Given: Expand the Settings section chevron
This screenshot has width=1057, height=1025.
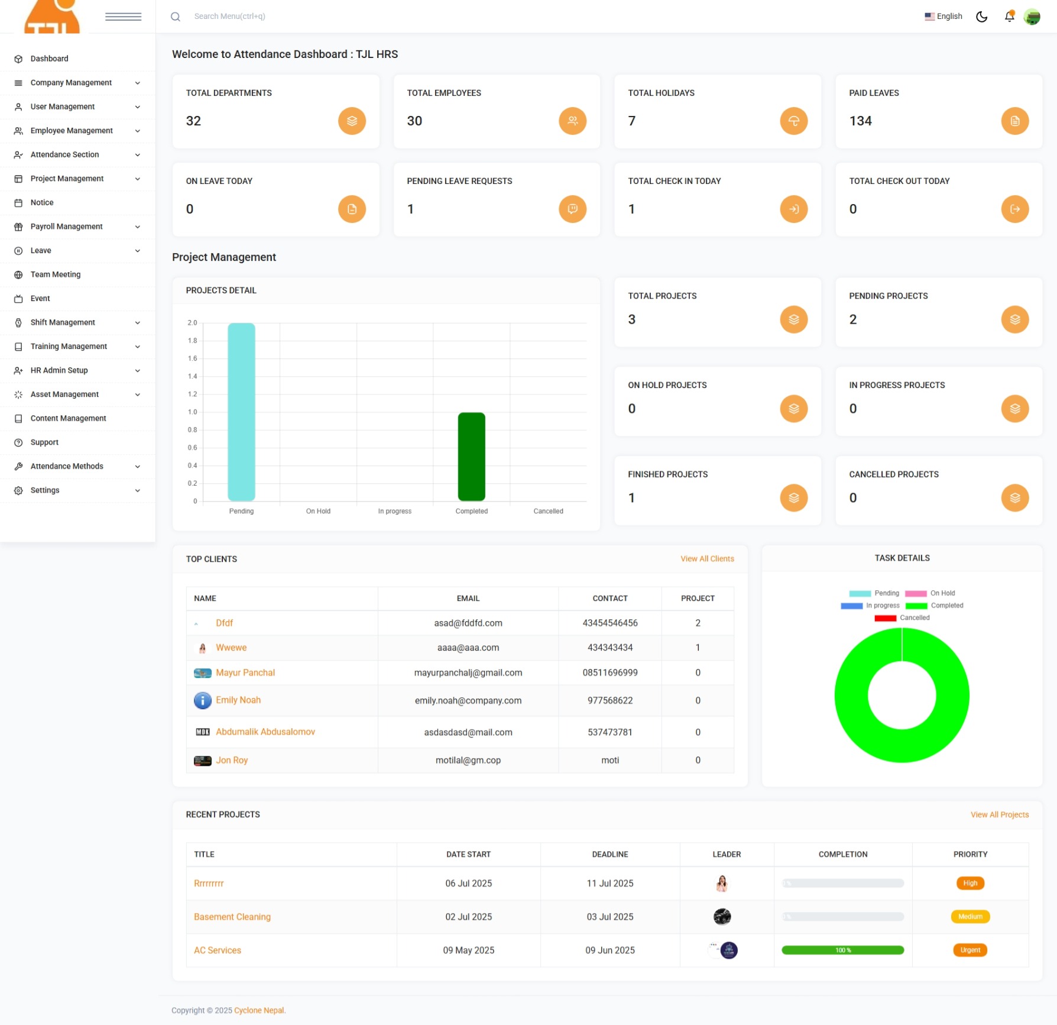Looking at the screenshot, I should tap(138, 490).
